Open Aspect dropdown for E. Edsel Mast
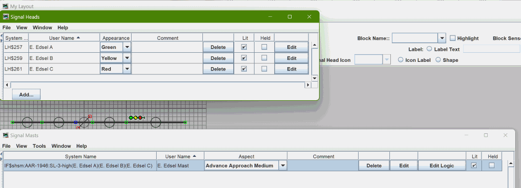This screenshot has height=188, width=521. tap(283, 165)
